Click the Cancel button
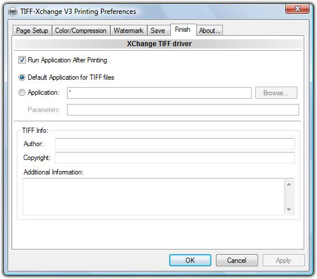317x279 pixels. click(x=237, y=260)
